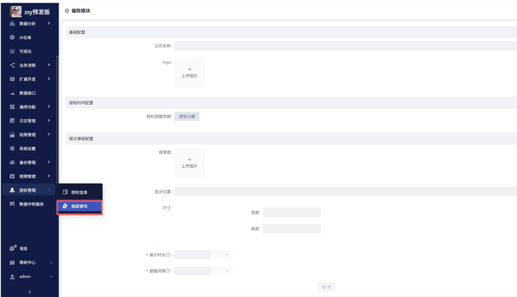Click the 添加分期 button
517x297 pixels.
pos(186,116)
